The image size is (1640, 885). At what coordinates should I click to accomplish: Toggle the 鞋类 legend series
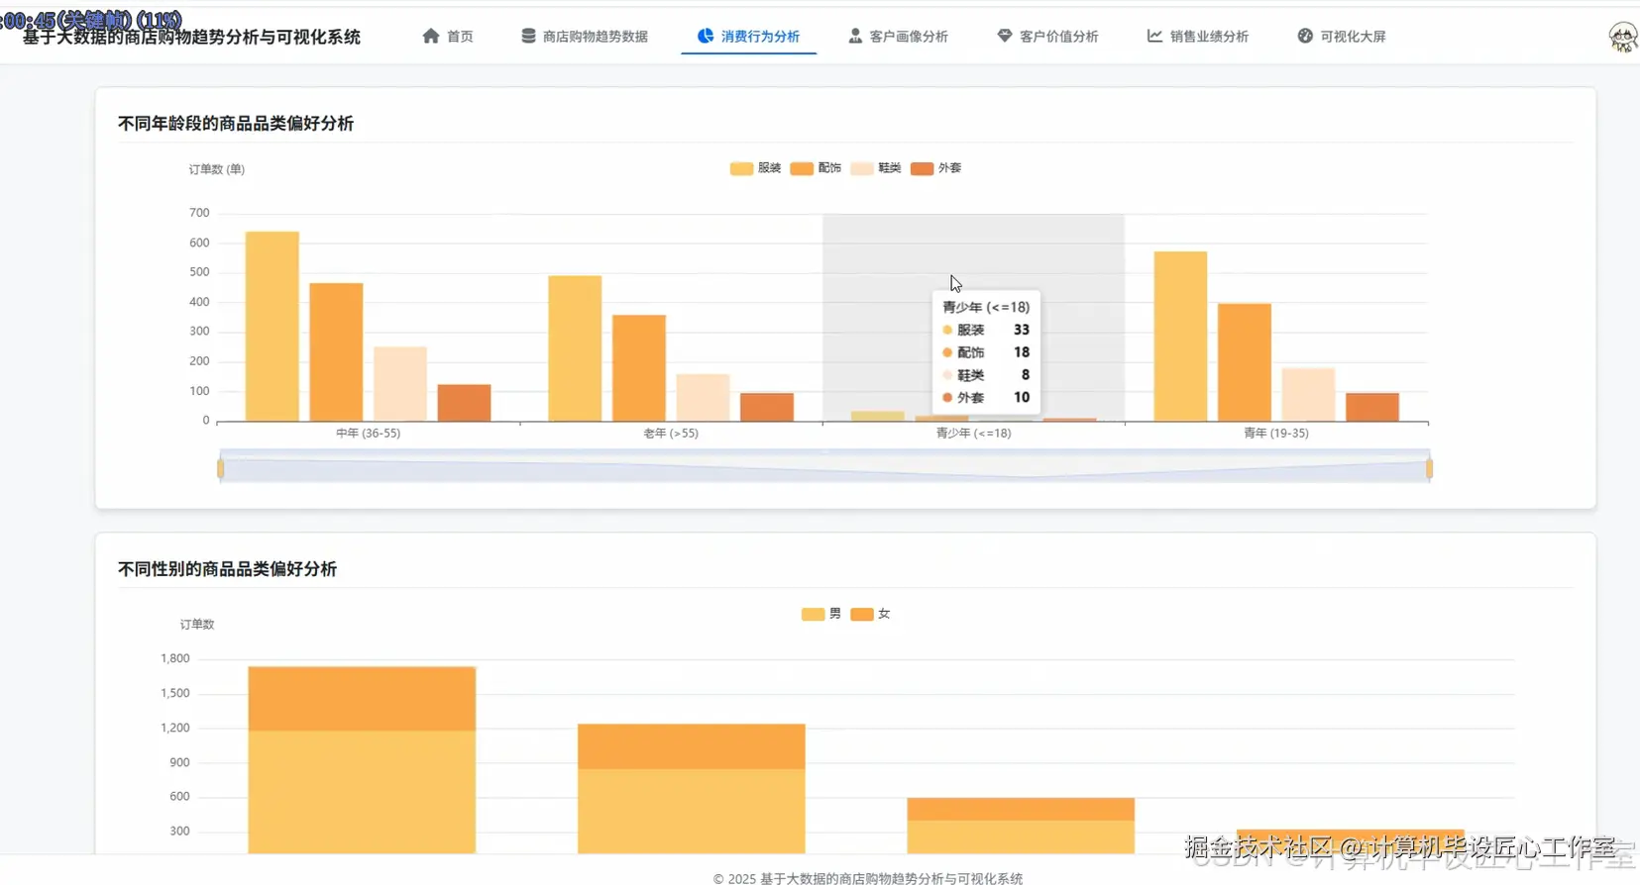876,168
